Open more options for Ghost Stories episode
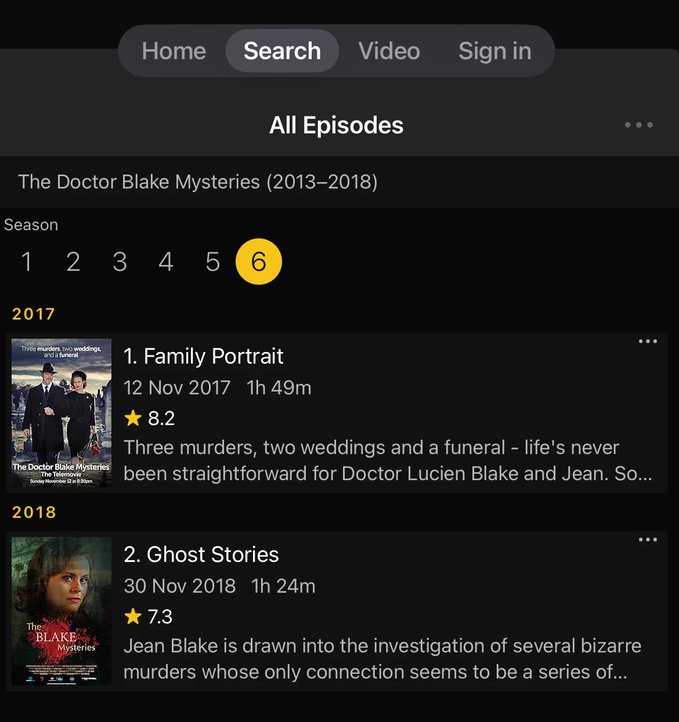The width and height of the screenshot is (679, 722). (648, 540)
